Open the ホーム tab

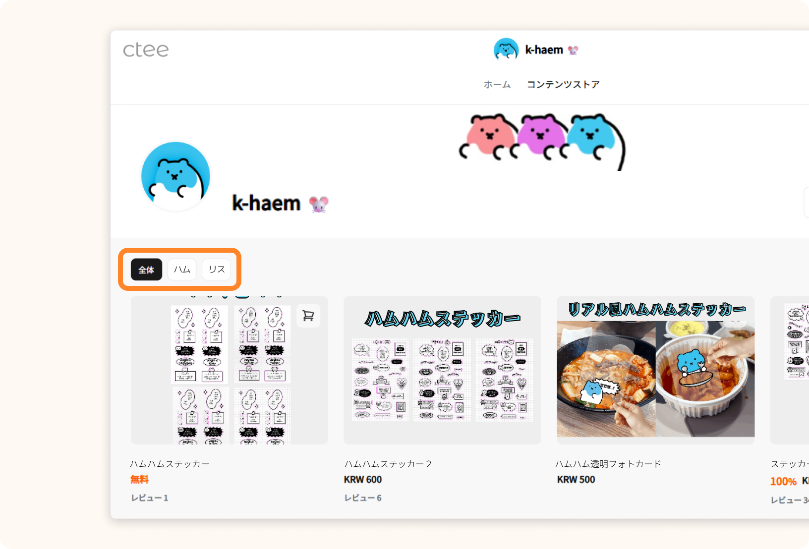click(x=497, y=85)
